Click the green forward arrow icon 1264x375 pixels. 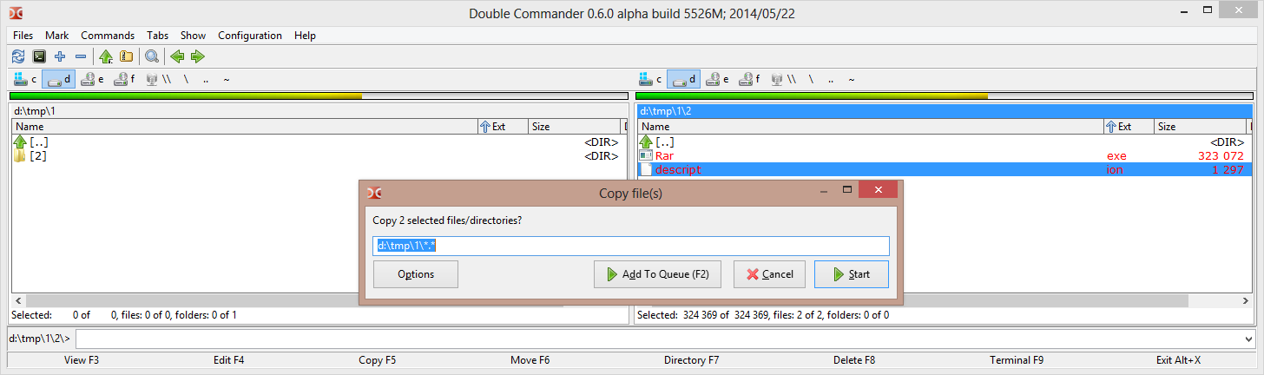point(198,56)
